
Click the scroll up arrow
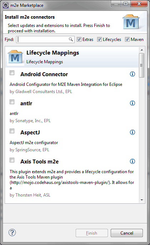pos(142,50)
